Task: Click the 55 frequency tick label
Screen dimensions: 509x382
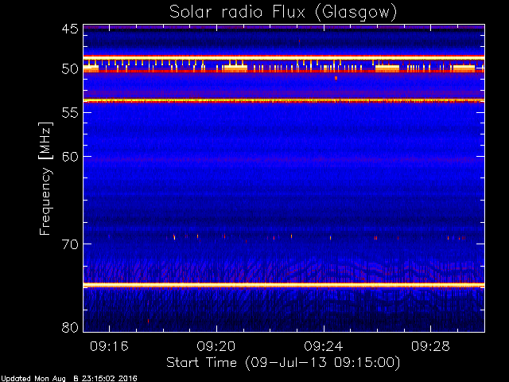Action: tap(70, 113)
